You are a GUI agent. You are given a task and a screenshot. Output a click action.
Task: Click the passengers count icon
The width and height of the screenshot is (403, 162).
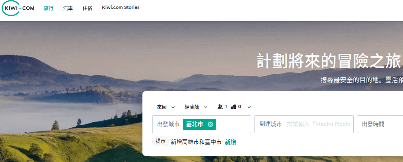pyautogui.click(x=220, y=107)
